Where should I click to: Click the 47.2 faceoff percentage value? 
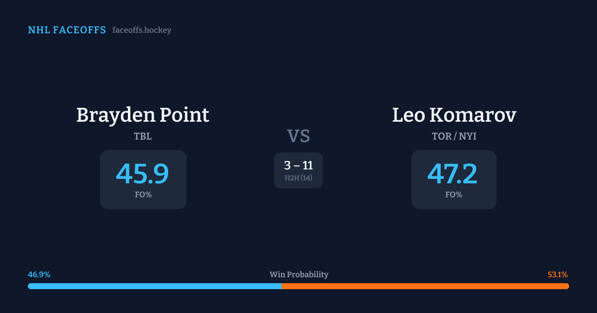tap(453, 174)
